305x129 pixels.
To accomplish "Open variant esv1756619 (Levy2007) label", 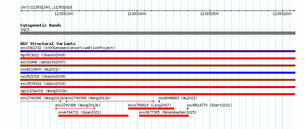I will point(149,105).
